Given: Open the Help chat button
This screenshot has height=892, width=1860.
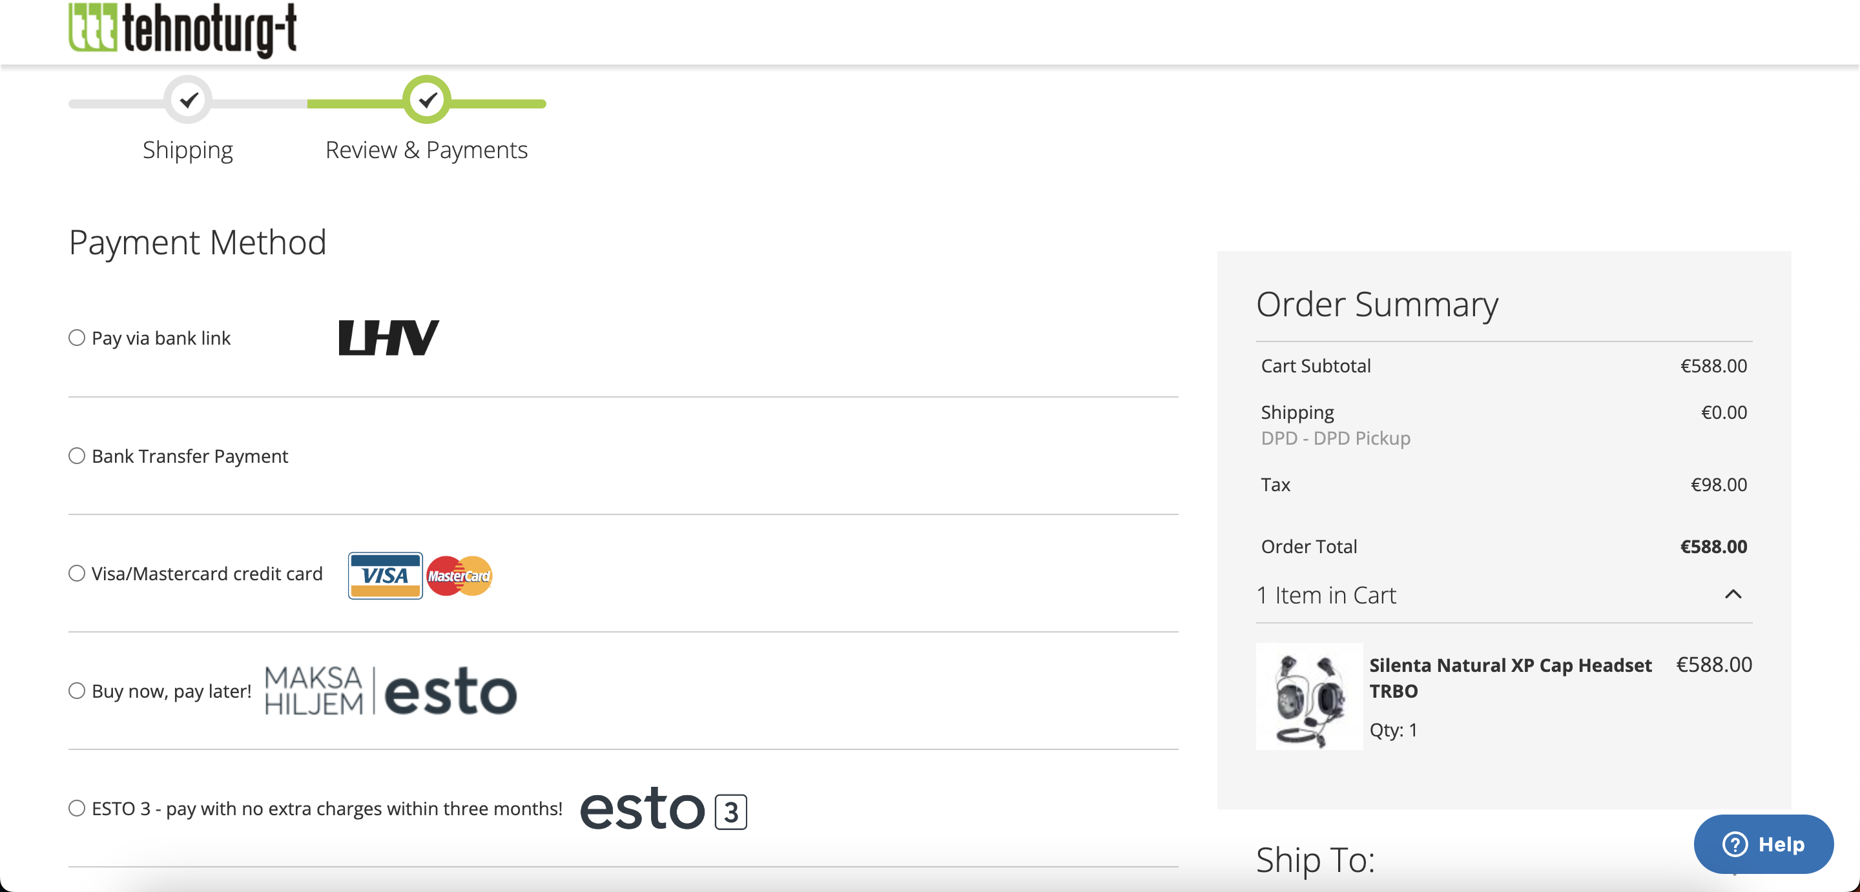Looking at the screenshot, I should tap(1762, 844).
